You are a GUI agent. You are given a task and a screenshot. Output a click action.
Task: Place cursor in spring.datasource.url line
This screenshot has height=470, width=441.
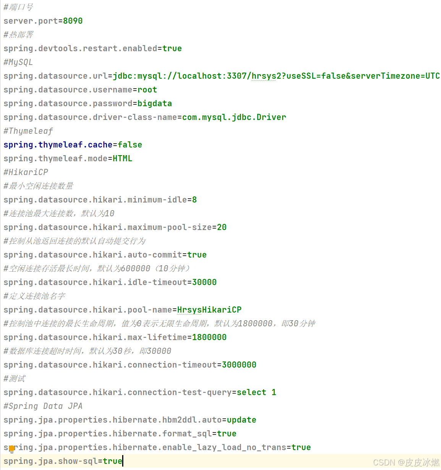[x=221, y=76]
